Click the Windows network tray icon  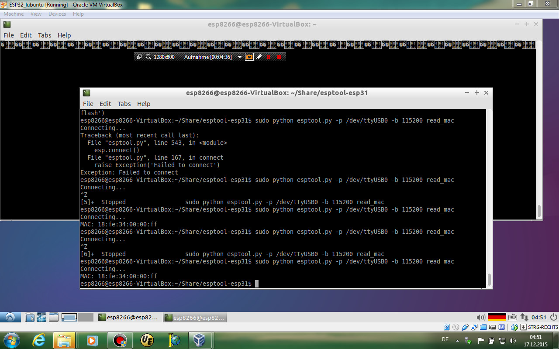pyautogui.click(x=502, y=340)
